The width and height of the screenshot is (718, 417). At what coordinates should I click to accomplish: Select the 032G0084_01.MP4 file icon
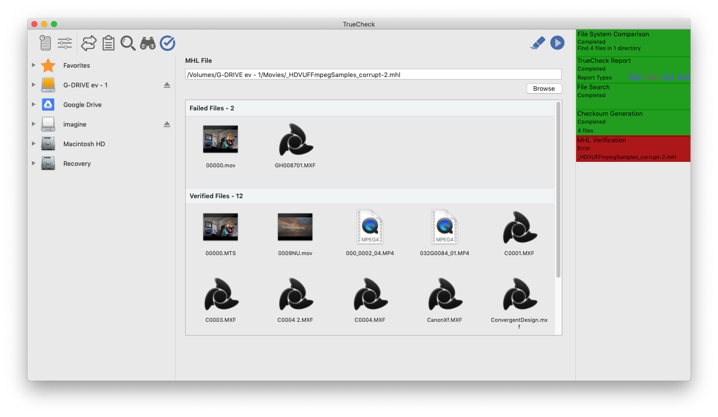point(444,227)
